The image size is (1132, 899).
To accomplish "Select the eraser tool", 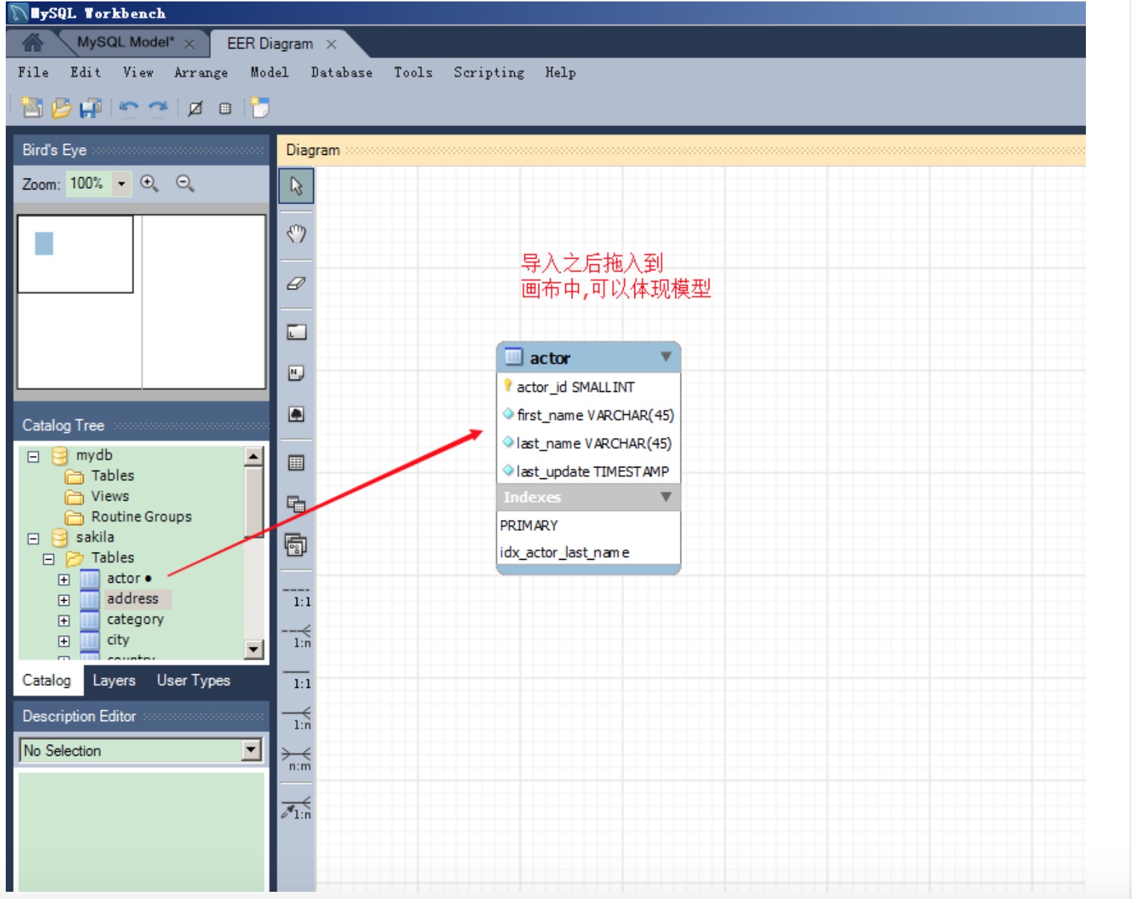I will [296, 283].
